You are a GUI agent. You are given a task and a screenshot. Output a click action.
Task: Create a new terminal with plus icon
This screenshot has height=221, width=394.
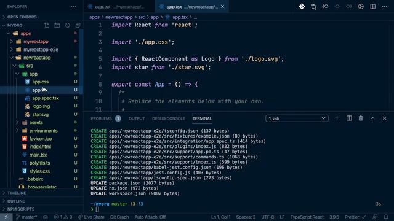tap(337, 118)
